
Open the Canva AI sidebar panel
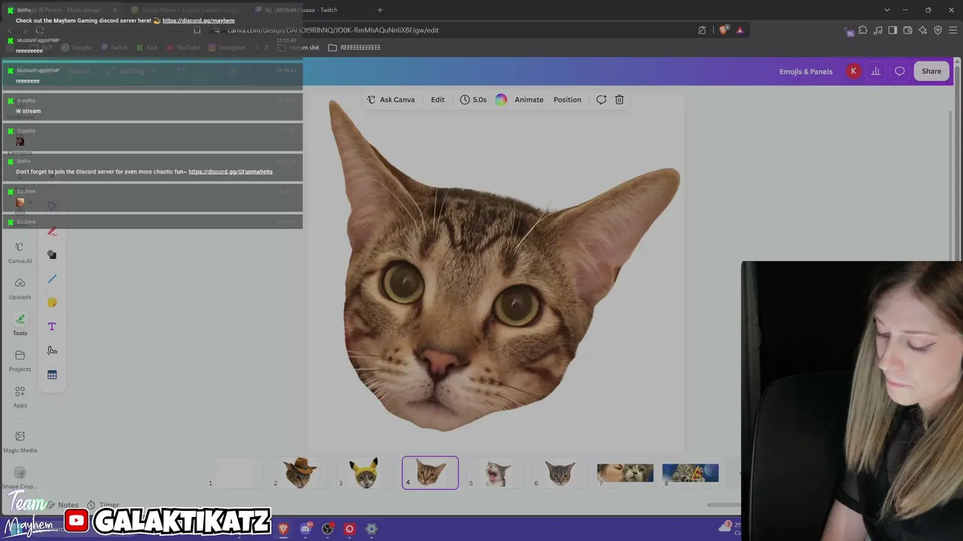[x=20, y=253]
